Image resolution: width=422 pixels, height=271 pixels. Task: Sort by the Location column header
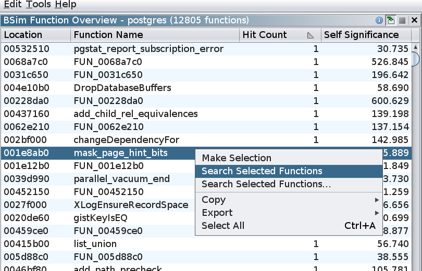tap(35, 35)
